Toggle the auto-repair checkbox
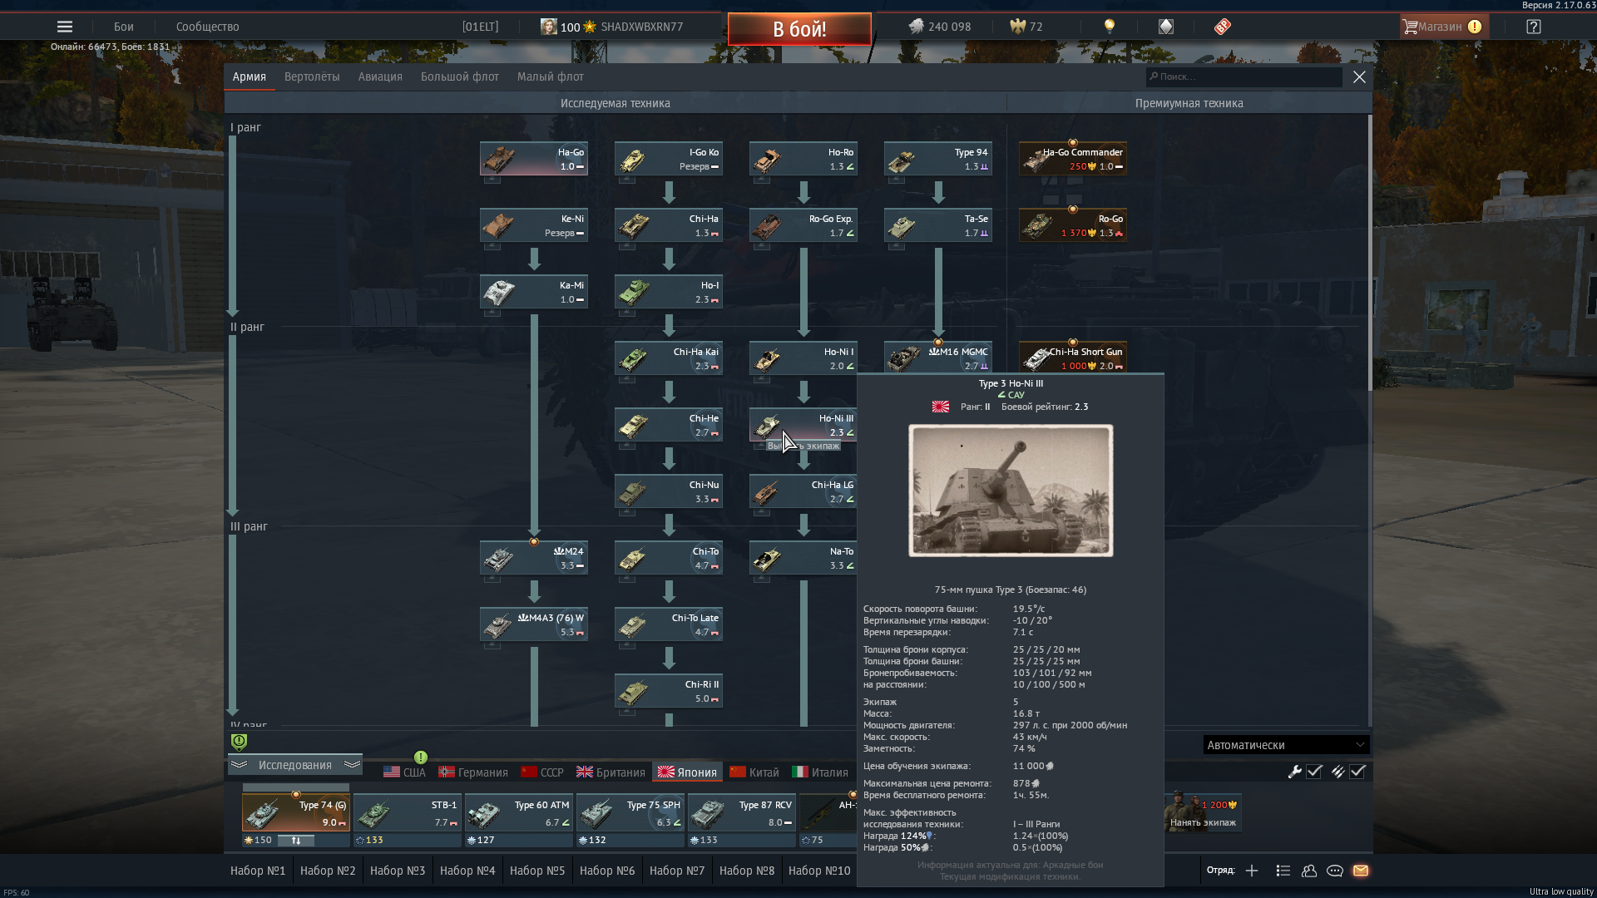1597x898 pixels. pos(1314,772)
